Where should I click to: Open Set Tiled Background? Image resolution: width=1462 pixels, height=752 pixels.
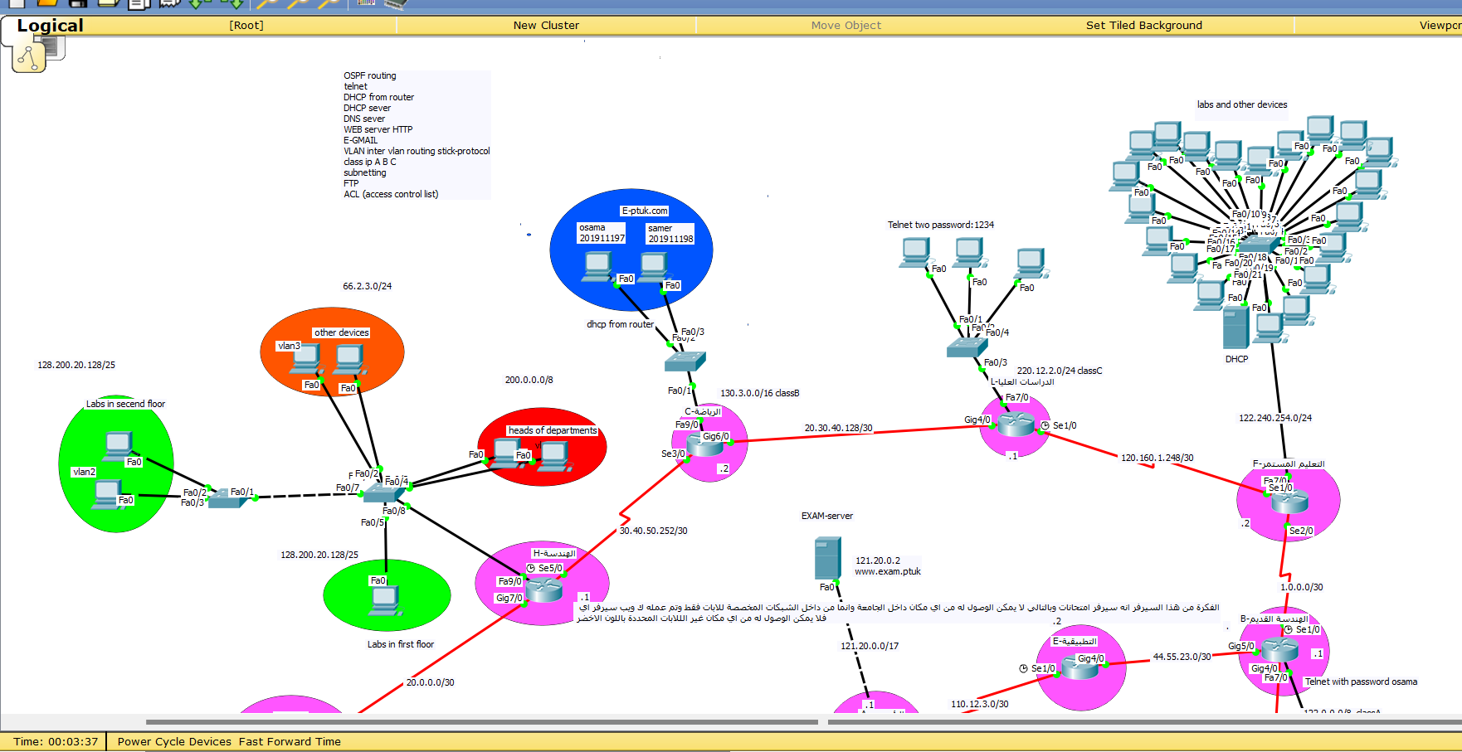pos(1143,26)
